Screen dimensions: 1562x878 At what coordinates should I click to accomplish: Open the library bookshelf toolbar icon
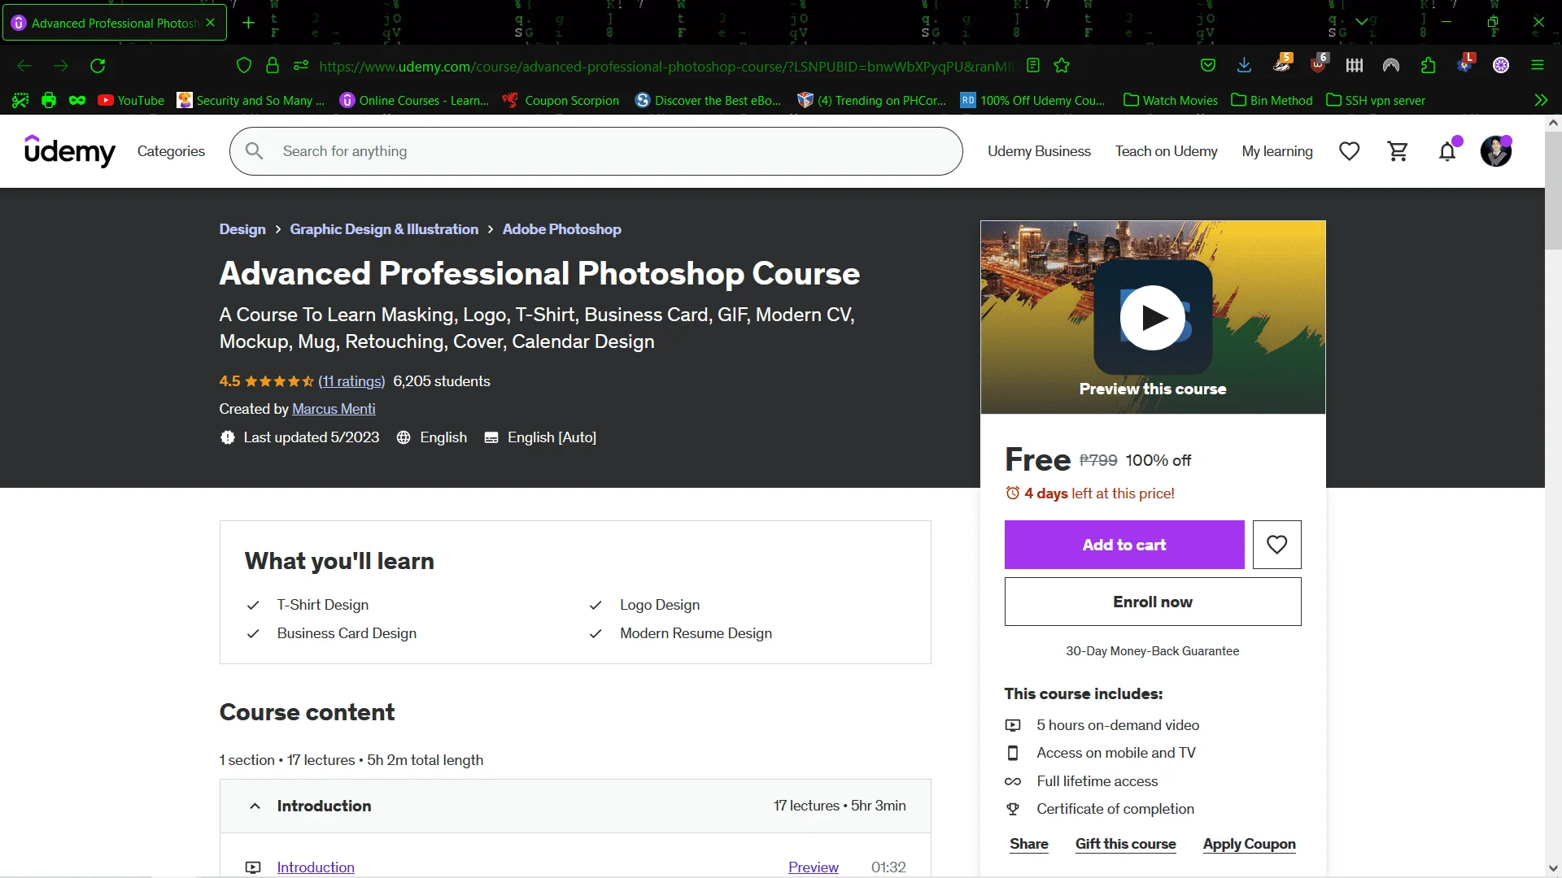tap(1355, 66)
